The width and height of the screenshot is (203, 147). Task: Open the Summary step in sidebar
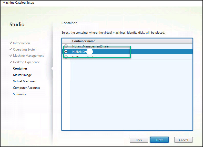[x=19, y=94]
